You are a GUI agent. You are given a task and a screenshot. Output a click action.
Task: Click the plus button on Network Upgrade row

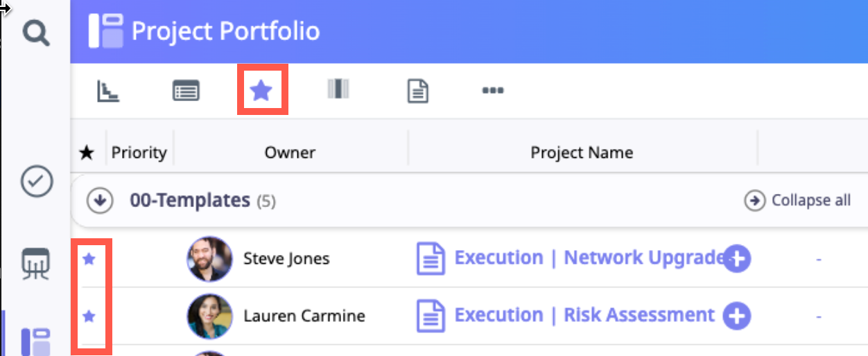[x=737, y=260]
